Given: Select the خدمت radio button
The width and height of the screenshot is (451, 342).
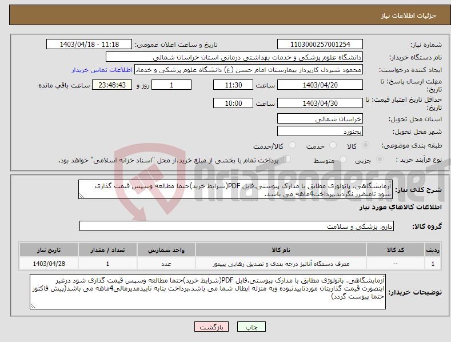Looking at the screenshot, I should 333,145.
